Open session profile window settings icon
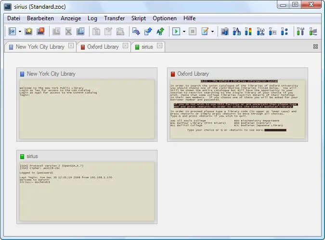The height and width of the screenshot is (240, 325). point(225,31)
